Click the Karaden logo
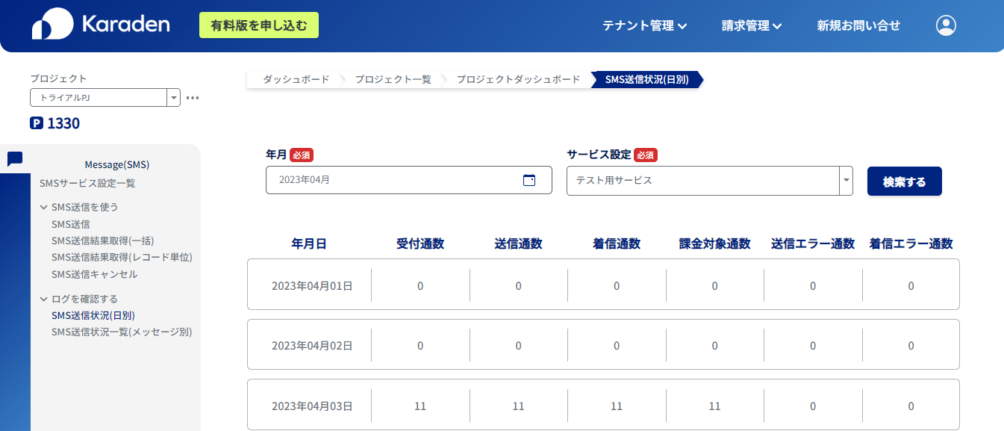 [x=101, y=25]
